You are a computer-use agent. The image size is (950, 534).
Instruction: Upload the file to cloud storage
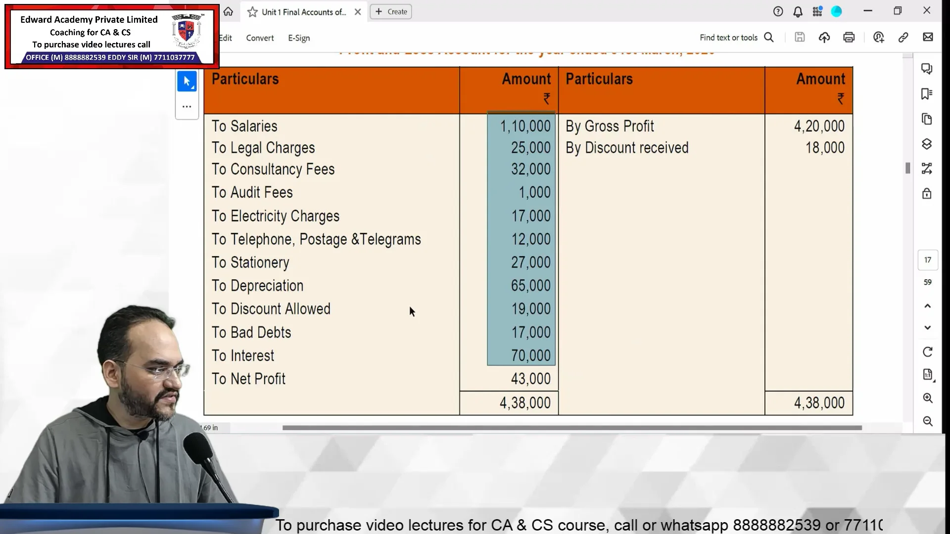[x=824, y=37]
